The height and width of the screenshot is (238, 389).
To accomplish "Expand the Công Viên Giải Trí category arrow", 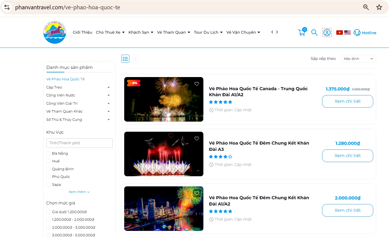I will 109,104.
